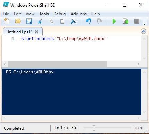Click line number 1 in the gutter
This screenshot has width=149, height=134.
(13, 39)
